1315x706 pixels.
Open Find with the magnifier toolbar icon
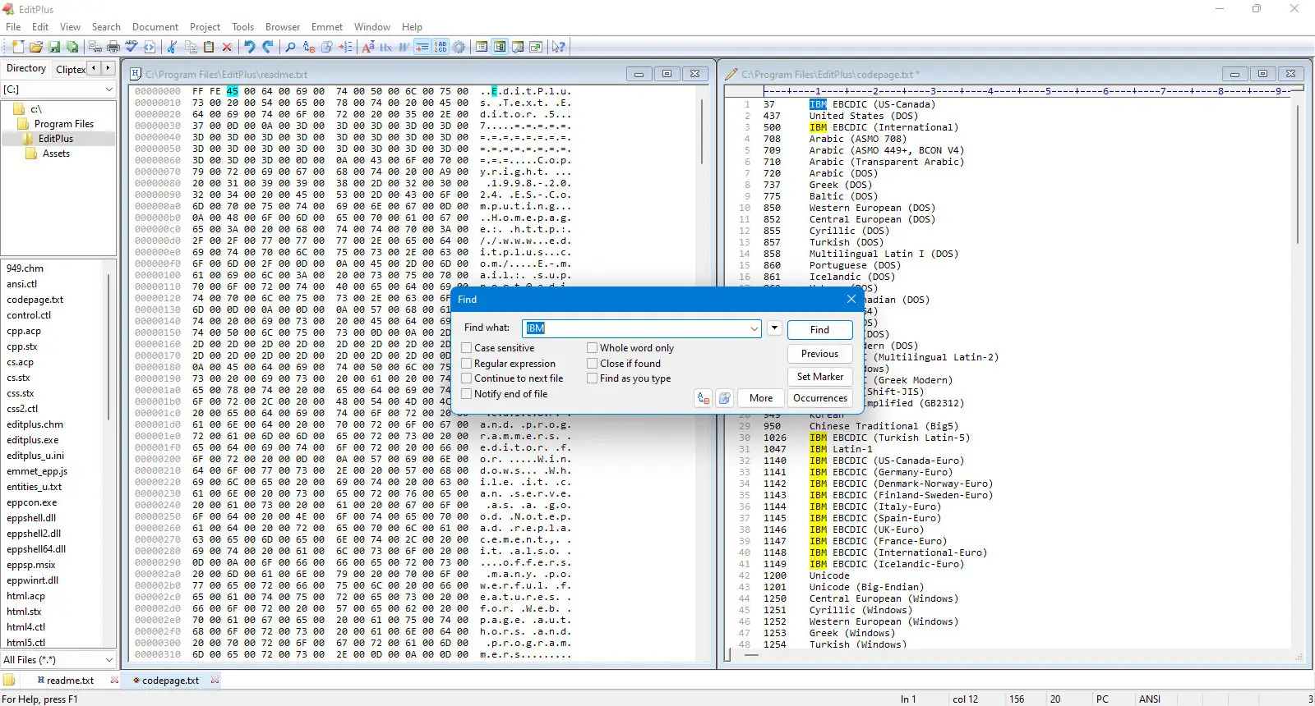290,47
